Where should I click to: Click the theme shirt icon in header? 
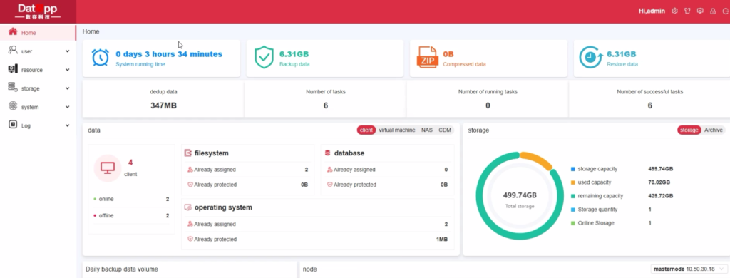(687, 11)
